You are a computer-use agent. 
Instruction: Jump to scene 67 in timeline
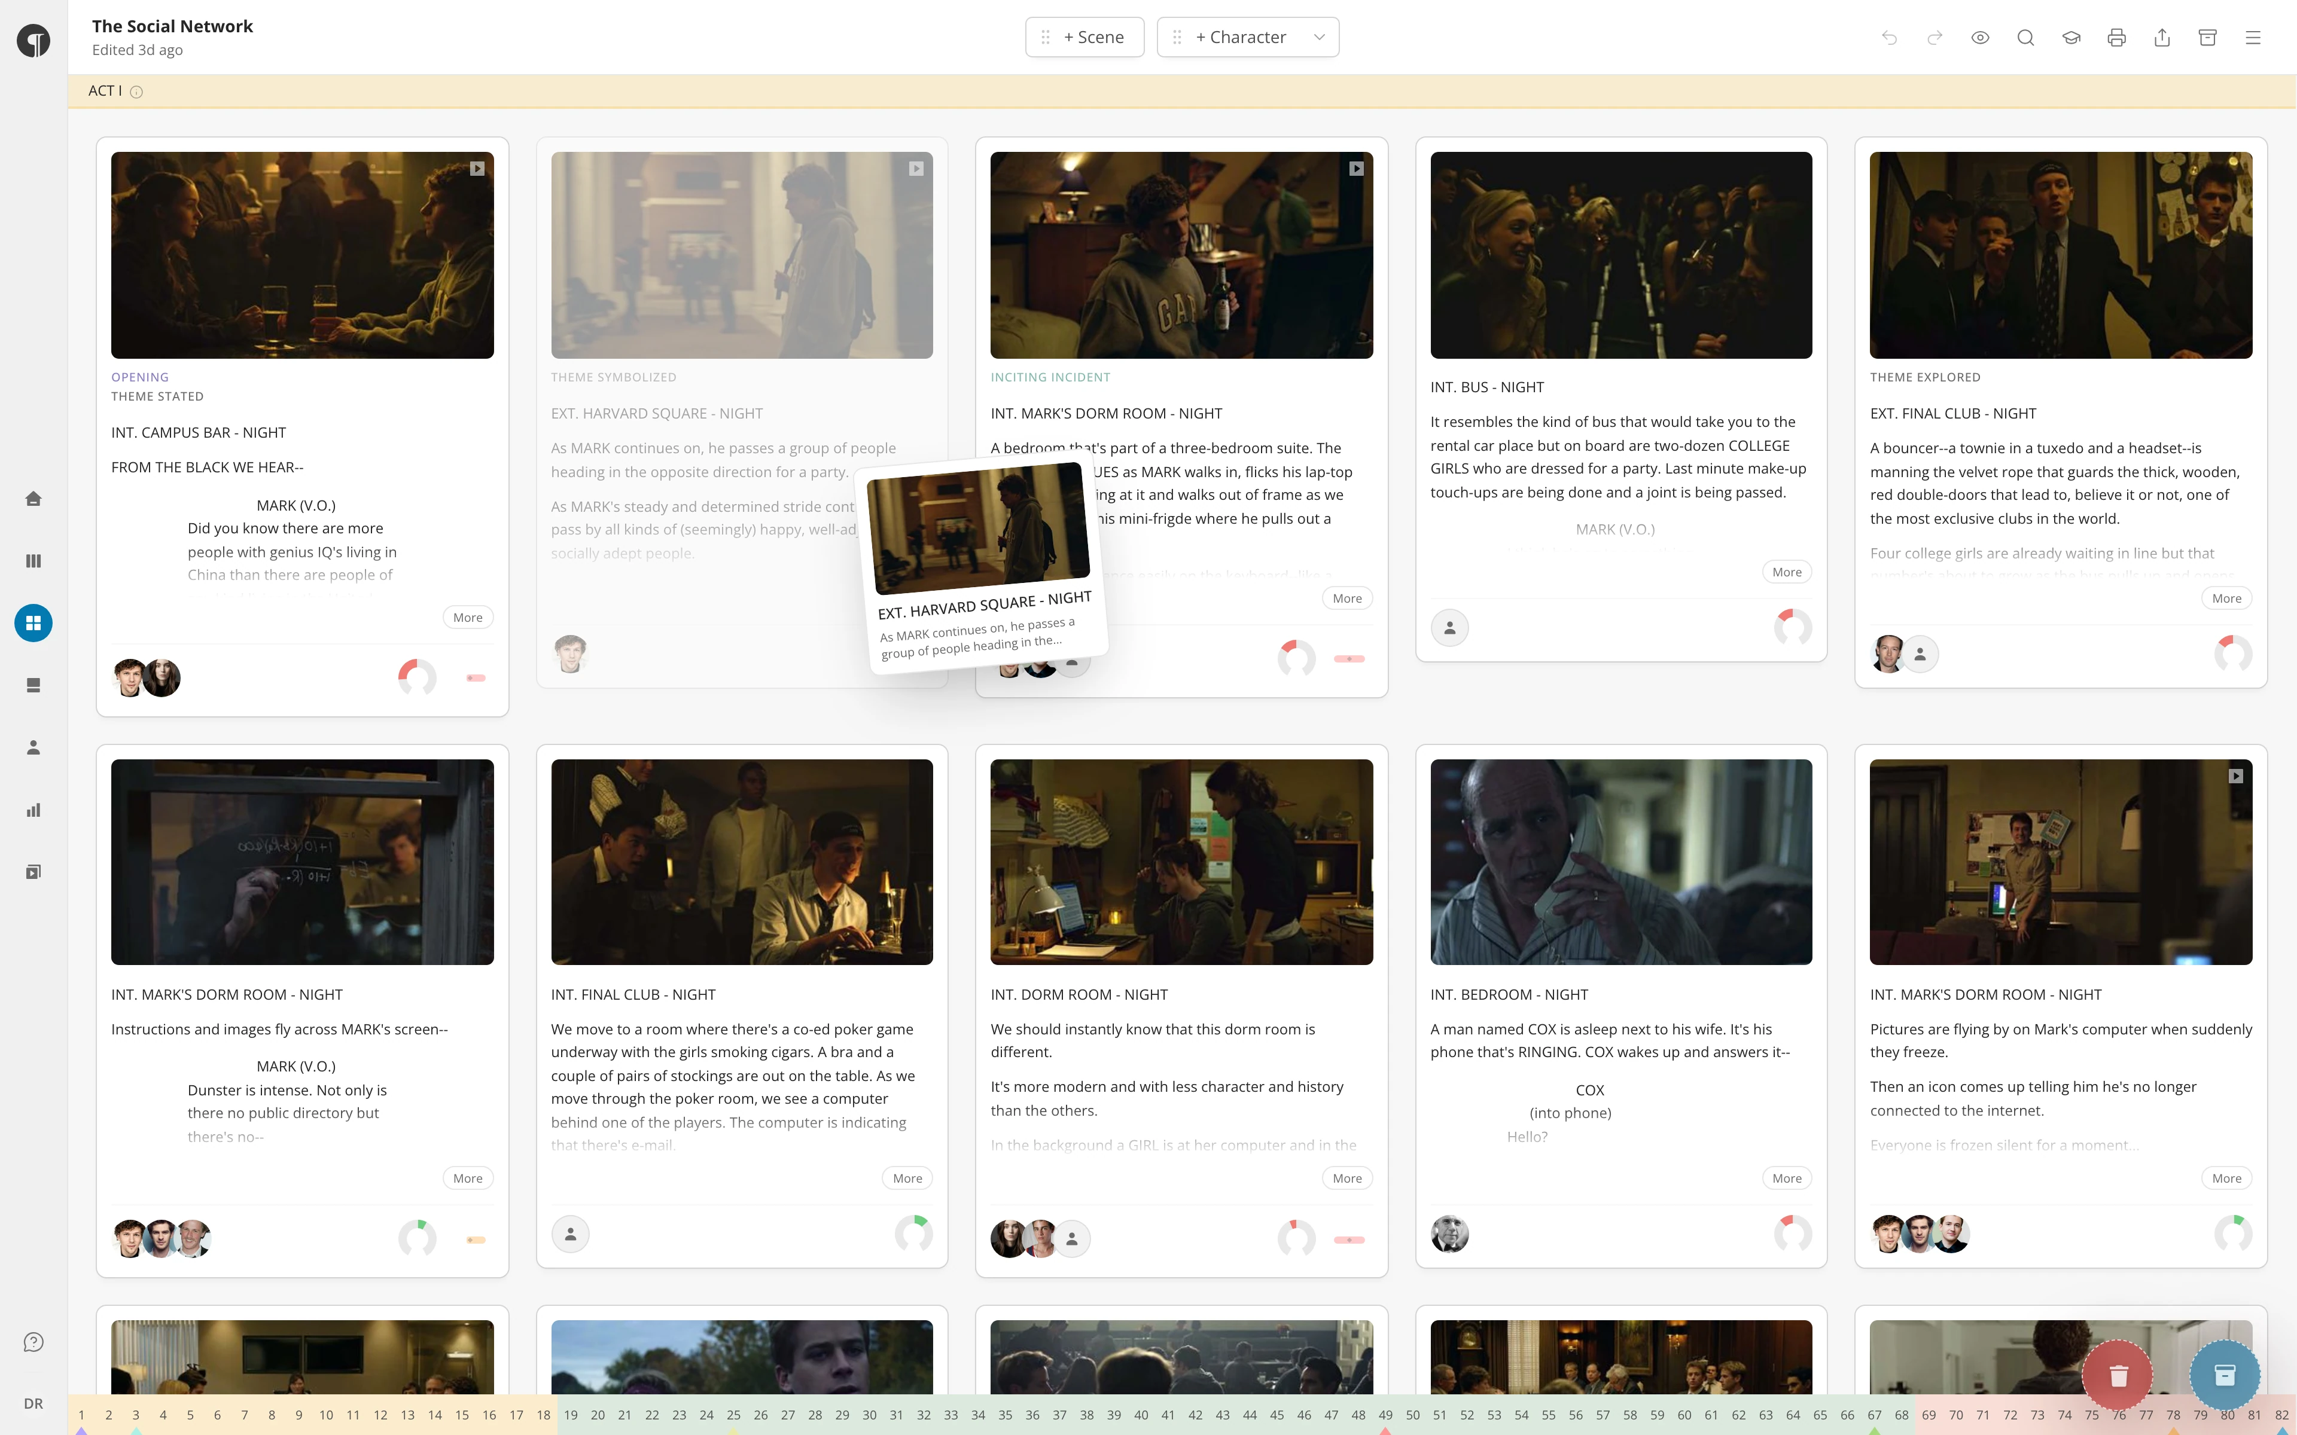(1875, 1415)
